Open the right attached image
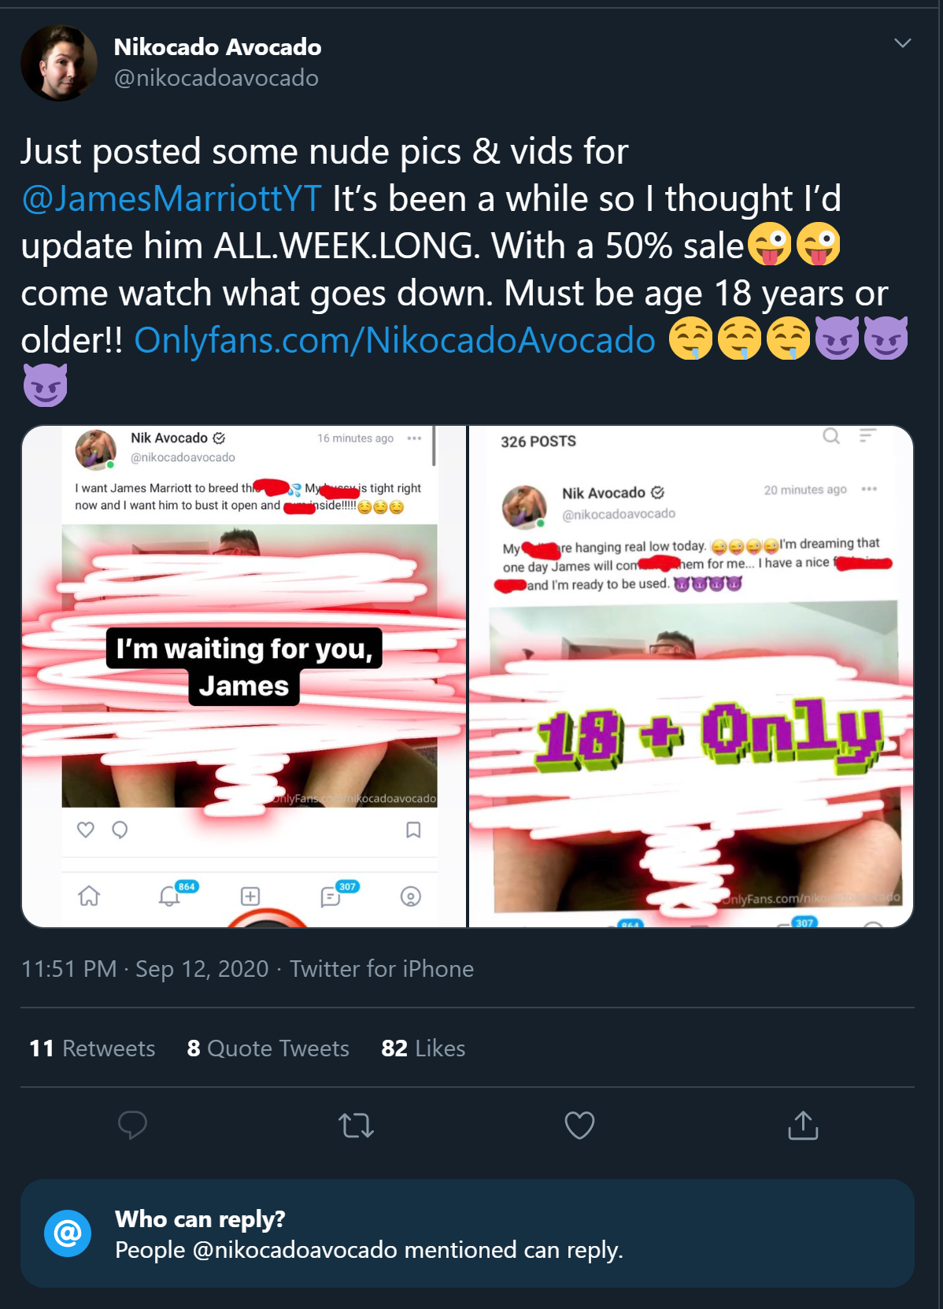 click(691, 676)
